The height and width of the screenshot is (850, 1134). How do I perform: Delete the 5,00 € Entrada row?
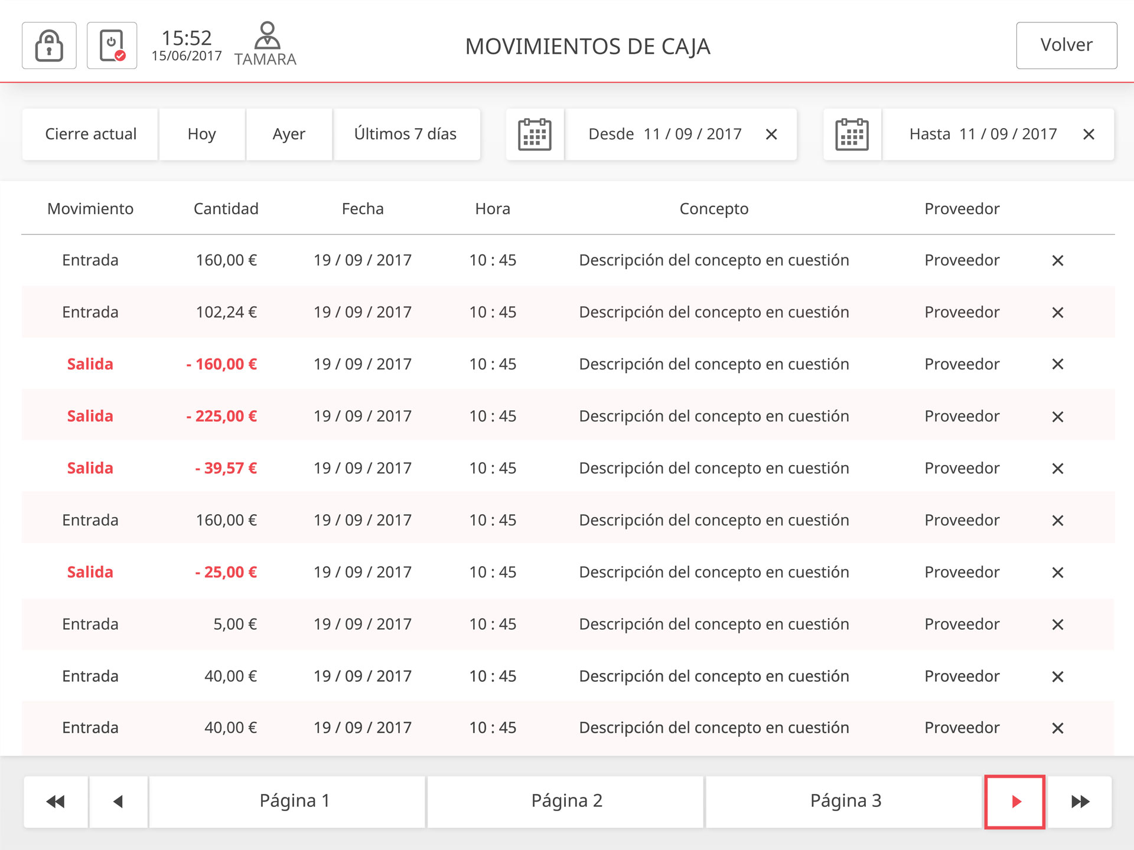pos(1057,625)
